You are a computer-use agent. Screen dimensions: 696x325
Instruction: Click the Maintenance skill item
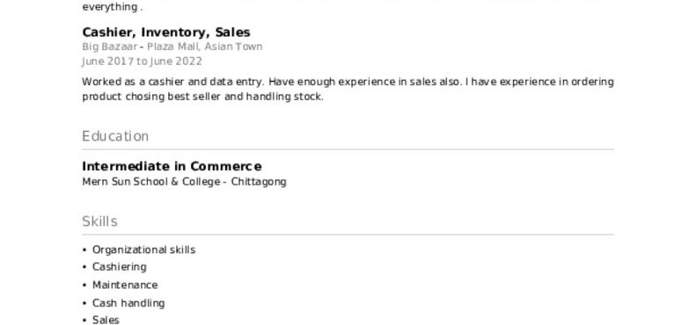(125, 285)
